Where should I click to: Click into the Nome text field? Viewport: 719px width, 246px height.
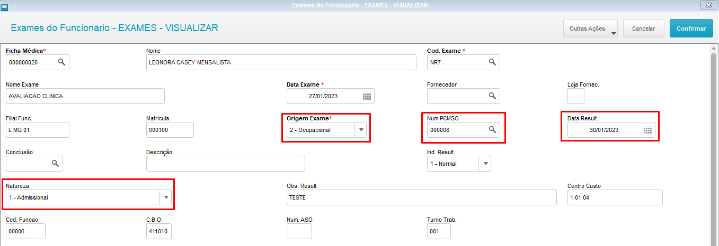(x=281, y=62)
